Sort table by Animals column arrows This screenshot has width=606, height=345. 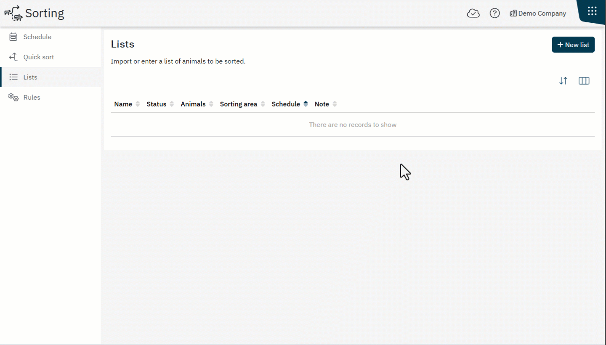pos(211,104)
